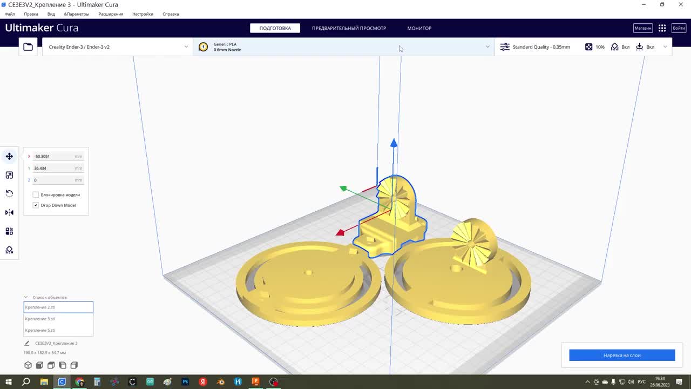The height and width of the screenshot is (389, 691).
Task: Switch to the МОНИТОР stage
Action: click(x=419, y=28)
